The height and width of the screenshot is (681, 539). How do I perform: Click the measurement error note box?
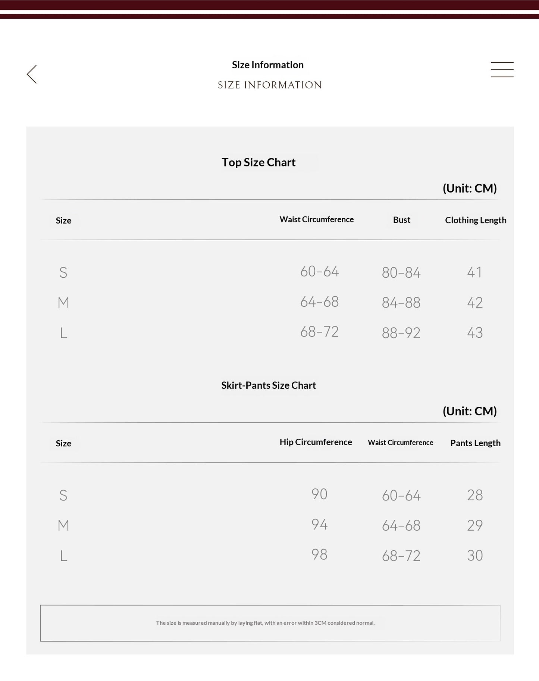coord(270,623)
